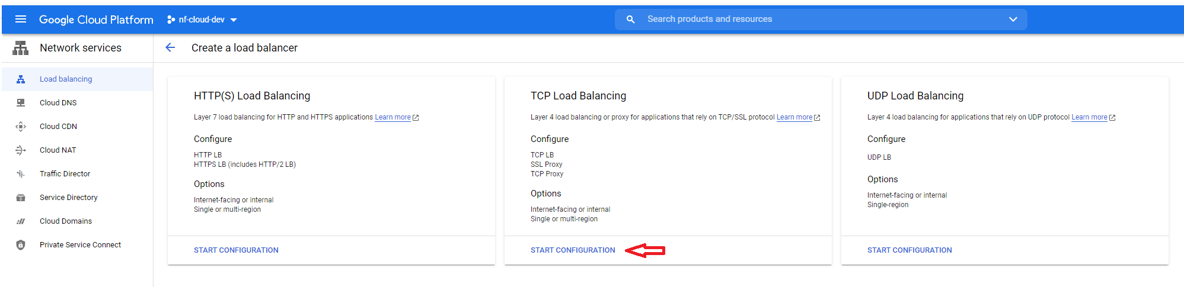
Task: Click the Network services hierarchy icon
Action: [x=21, y=48]
